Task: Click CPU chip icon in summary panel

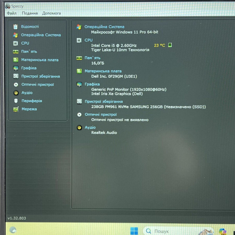Action: (x=79, y=40)
